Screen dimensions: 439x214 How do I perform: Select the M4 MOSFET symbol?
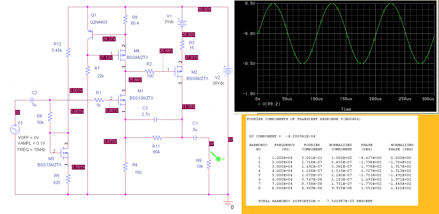coord(122,55)
